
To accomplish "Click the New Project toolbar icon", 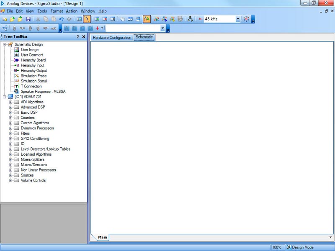I will coord(5,19).
